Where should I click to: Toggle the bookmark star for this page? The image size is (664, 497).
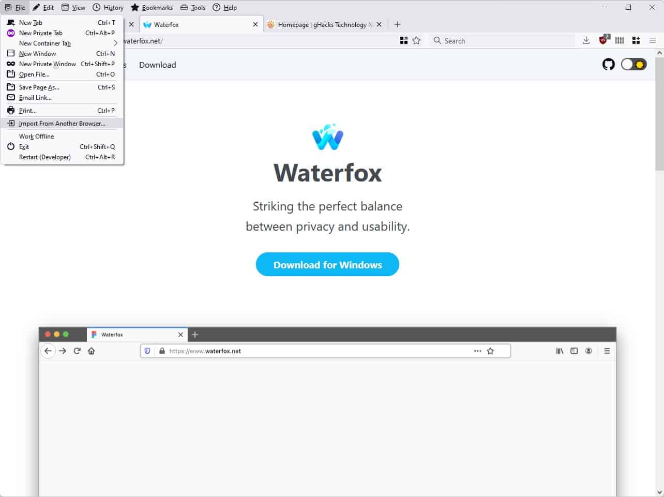click(x=416, y=40)
